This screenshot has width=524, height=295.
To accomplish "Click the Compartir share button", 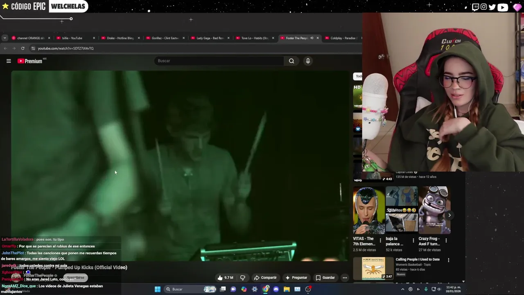I will [x=265, y=278].
